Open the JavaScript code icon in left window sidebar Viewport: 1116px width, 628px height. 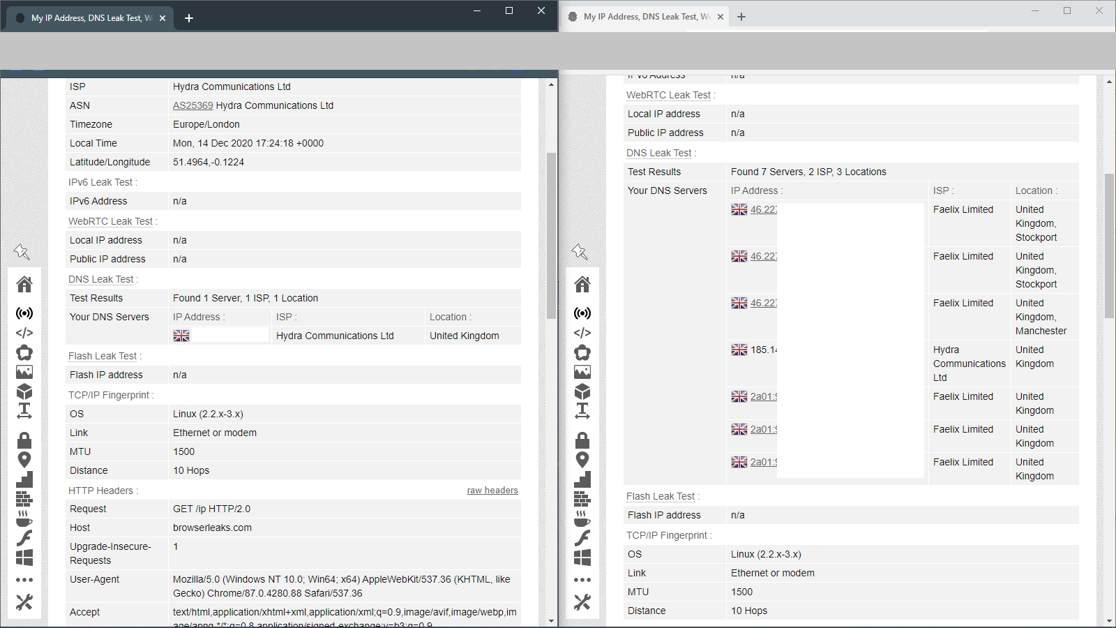click(x=24, y=333)
